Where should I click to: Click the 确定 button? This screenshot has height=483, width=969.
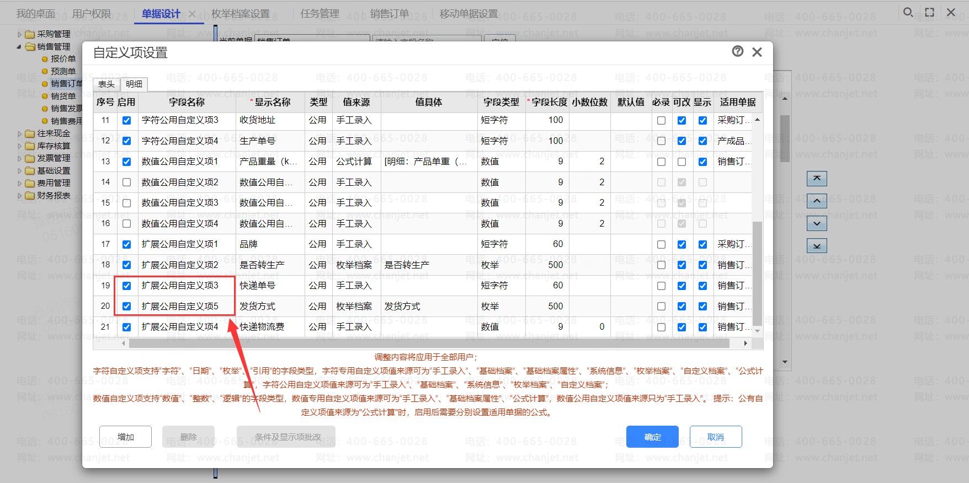pos(652,437)
